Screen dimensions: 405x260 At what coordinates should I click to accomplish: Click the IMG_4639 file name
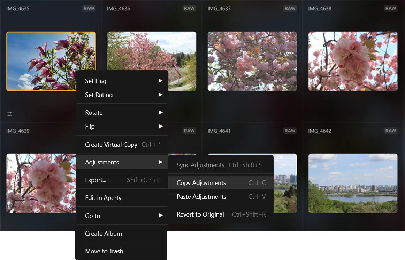click(18, 131)
